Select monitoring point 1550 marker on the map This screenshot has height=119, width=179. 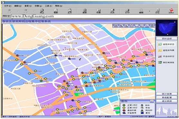point(17,55)
